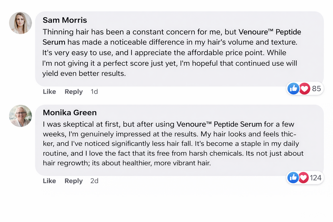Screen dimensions: 333x222
Task: Click Venoure Peptide Serum in Monika Green's comment
Action: 219,124
